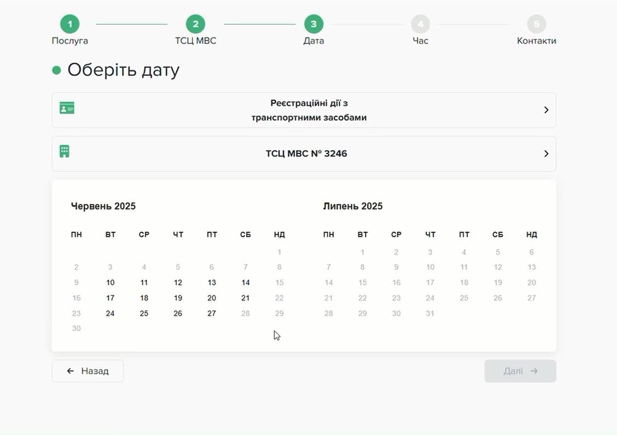Click step 3 Дата circle
This screenshot has height=435, width=617.
[313, 24]
